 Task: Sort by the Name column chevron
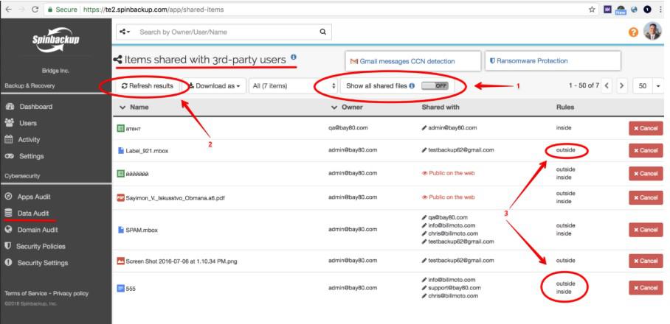[122, 108]
